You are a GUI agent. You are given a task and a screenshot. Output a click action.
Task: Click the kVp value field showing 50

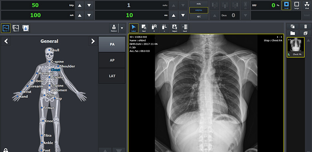[x=38, y=5]
